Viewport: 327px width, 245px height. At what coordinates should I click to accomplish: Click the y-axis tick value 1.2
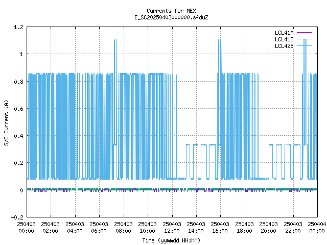click(x=18, y=27)
